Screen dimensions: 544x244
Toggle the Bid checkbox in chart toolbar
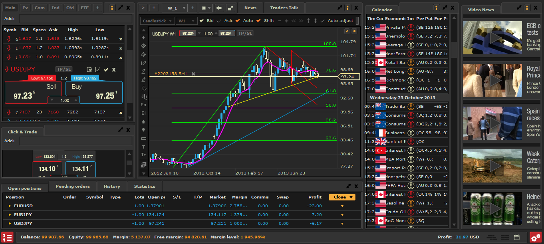[x=202, y=21]
